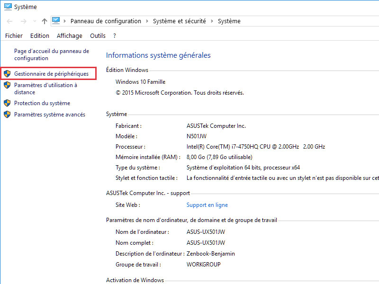379x284 pixels.
Task: Expand chevron after Système et sécurité
Action: point(212,21)
